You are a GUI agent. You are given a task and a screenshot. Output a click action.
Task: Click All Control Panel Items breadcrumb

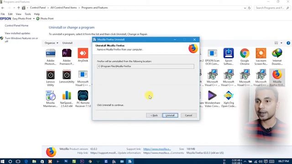[63, 8]
